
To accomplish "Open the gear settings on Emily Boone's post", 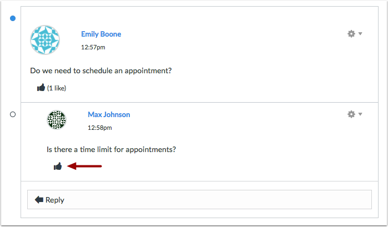I will [x=351, y=34].
